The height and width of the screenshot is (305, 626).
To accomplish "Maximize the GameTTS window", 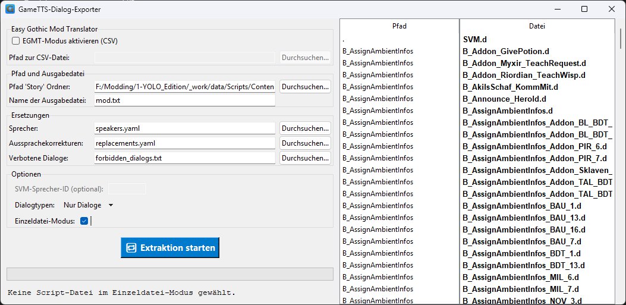I will (x=584, y=9).
